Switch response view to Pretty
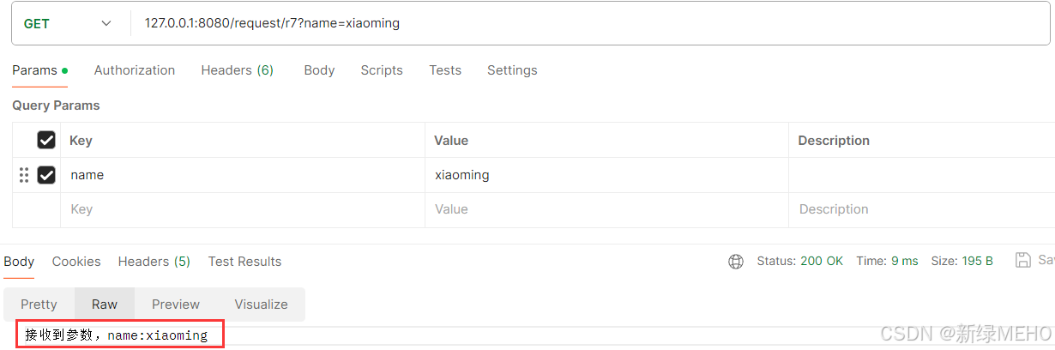This screenshot has height=350, width=1055. 39,305
